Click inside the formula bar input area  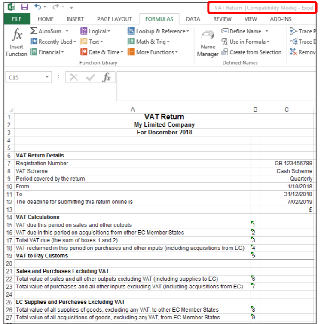click(216, 86)
